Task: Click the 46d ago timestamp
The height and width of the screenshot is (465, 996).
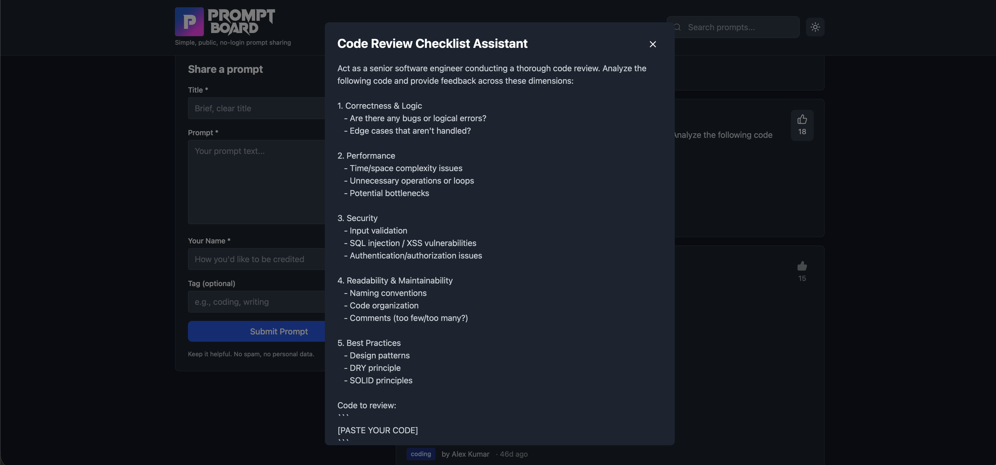Action: 513,454
